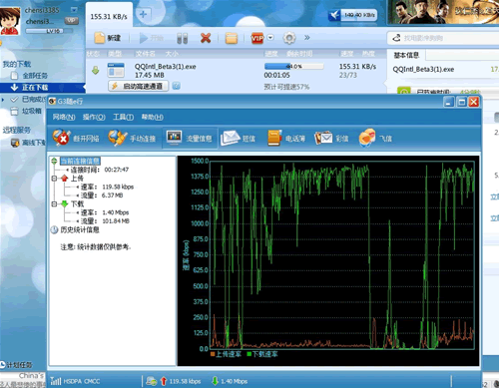Select history statistics info tree item
The width and height of the screenshot is (499, 388).
coord(80,229)
